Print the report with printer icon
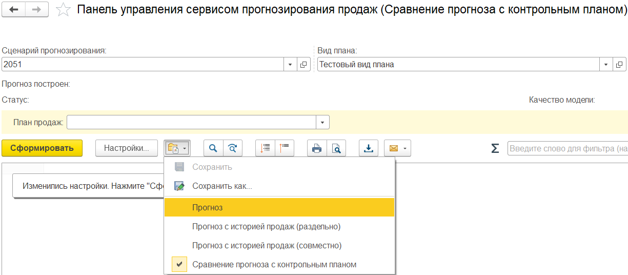The image size is (628, 275). point(317,148)
